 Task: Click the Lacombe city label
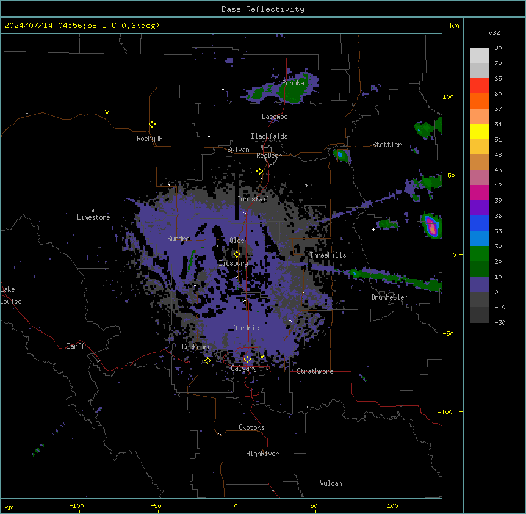[275, 117]
